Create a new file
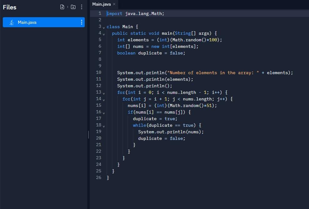This screenshot has height=209, width=309. click(62, 7)
